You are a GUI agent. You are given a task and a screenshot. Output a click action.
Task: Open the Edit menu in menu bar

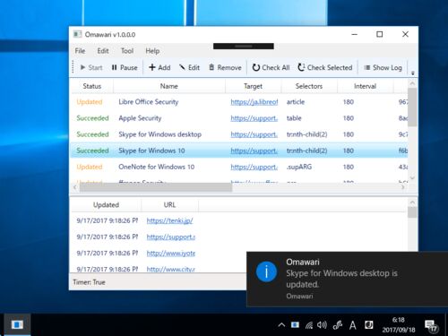pyautogui.click(x=103, y=51)
